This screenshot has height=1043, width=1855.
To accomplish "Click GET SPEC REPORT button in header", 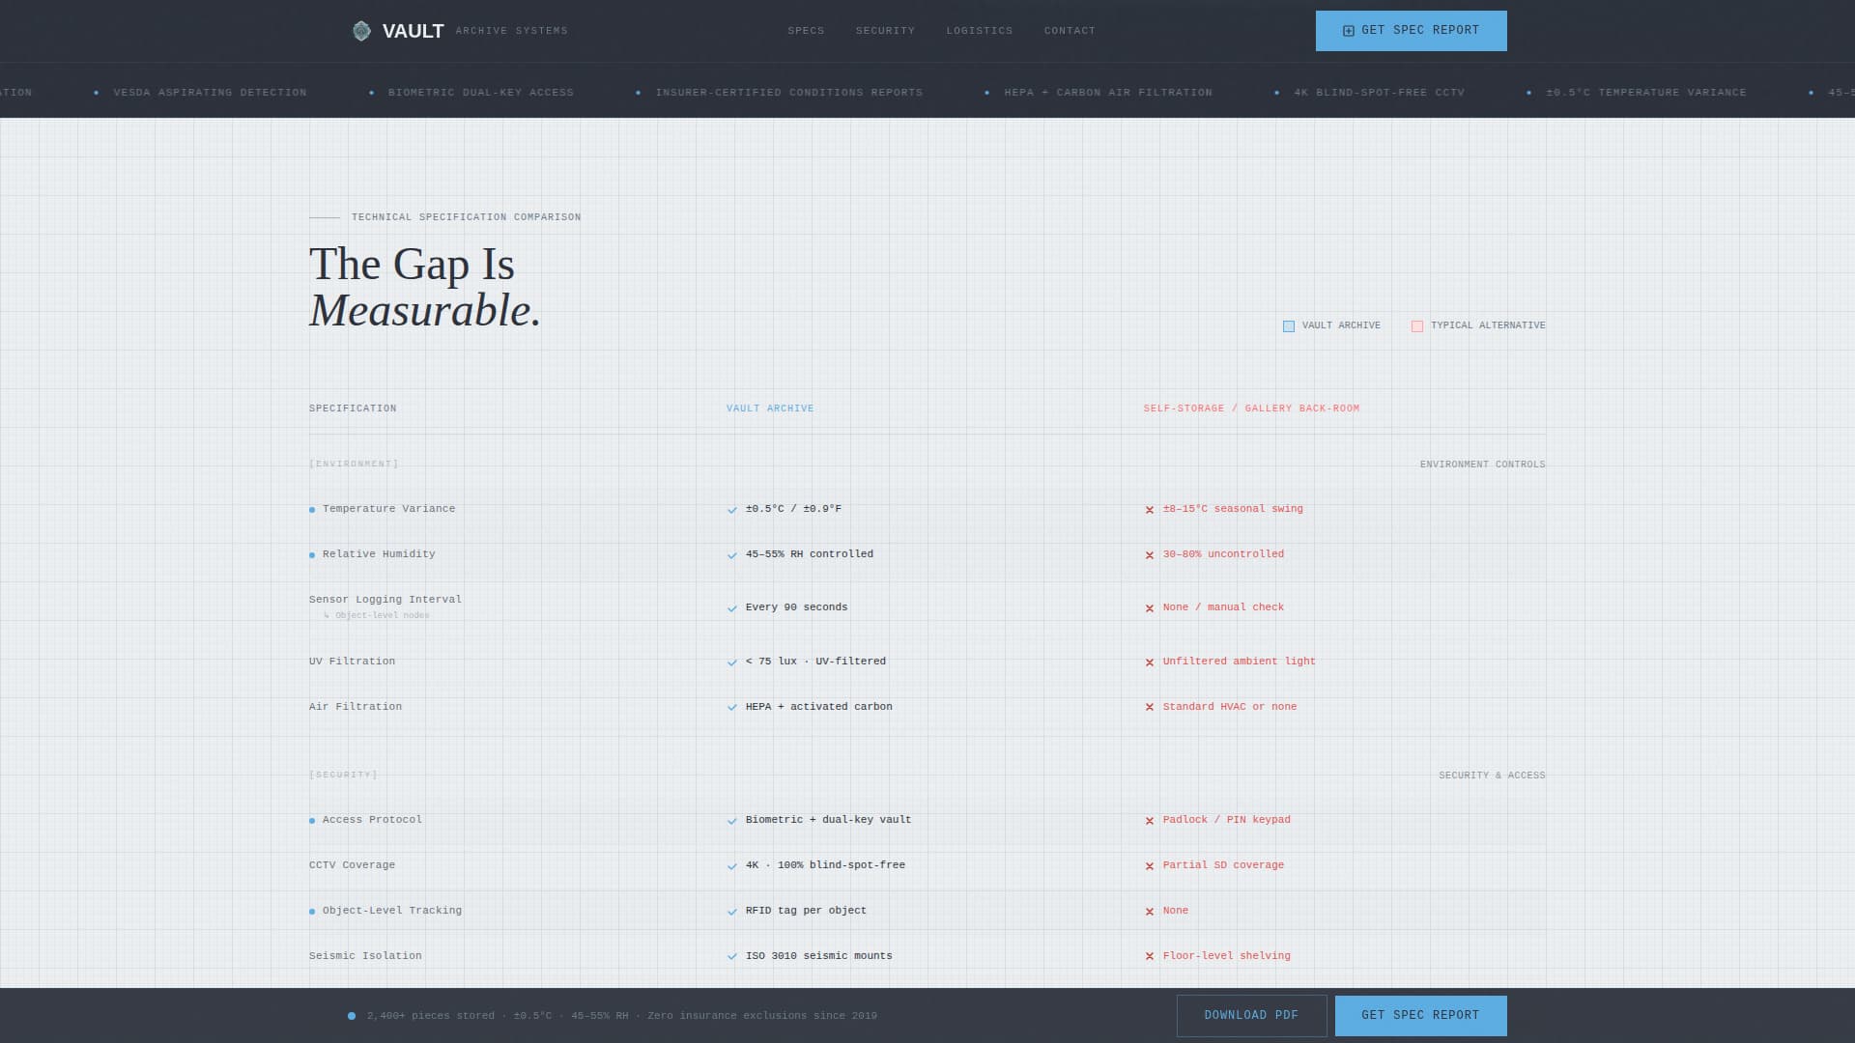I will click(1411, 31).
